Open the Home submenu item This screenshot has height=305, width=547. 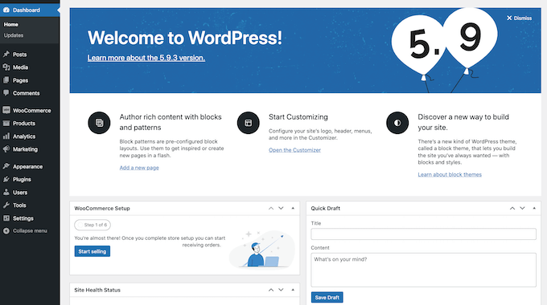pos(10,24)
